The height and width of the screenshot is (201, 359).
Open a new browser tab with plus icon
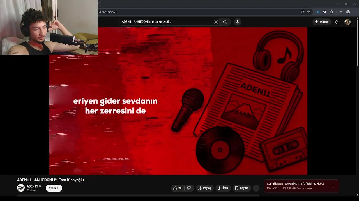point(99,4)
